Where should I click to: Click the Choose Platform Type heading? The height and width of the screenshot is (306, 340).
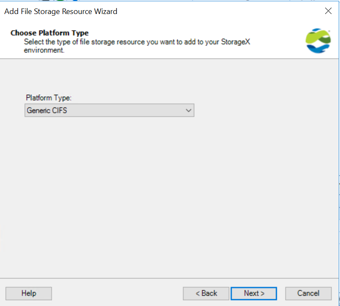click(x=50, y=33)
